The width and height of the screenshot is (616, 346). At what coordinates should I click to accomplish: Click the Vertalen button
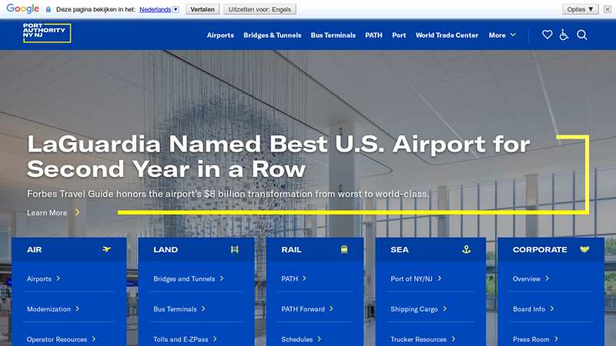click(203, 9)
